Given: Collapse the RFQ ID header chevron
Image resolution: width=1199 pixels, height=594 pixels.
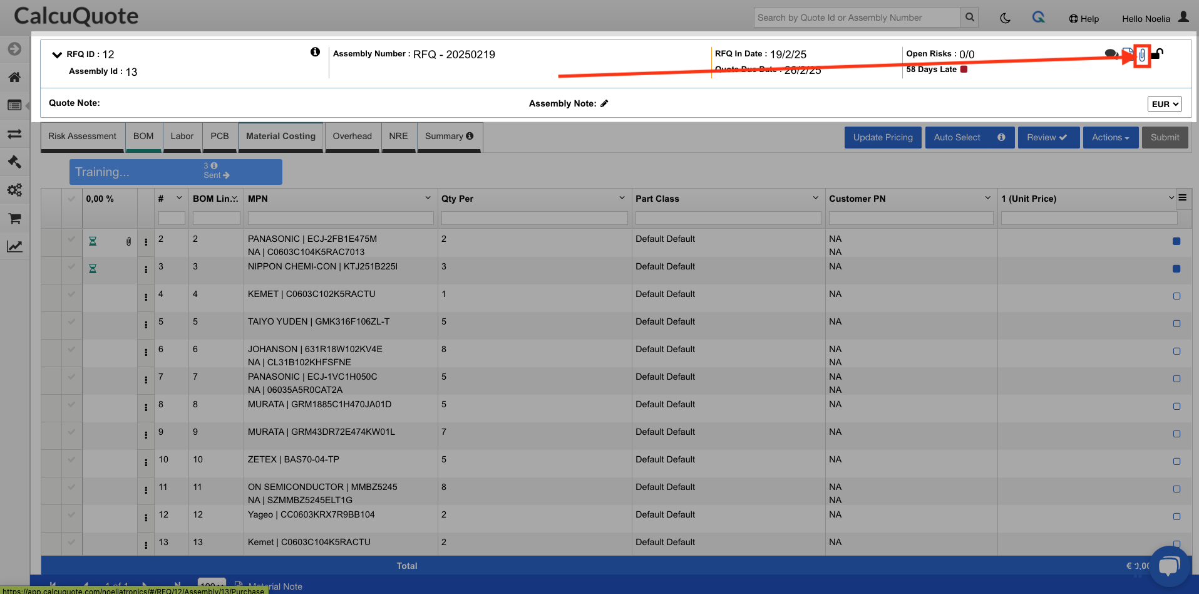Looking at the screenshot, I should 57,55.
